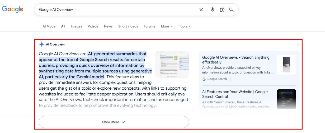Open the Short videos tab
Viewport: 325px width, 133px height.
(x=128, y=26)
